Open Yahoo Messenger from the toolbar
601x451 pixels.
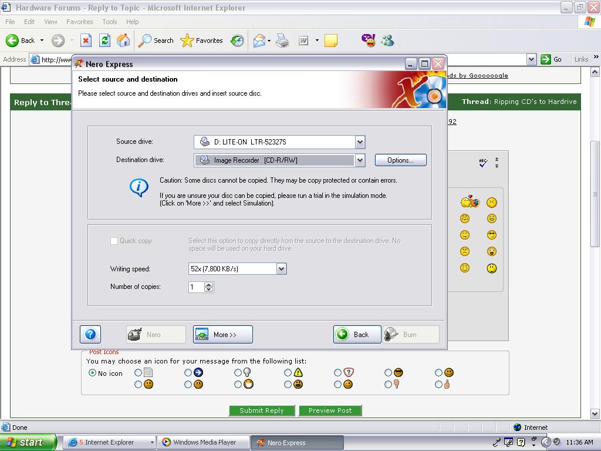click(x=369, y=41)
